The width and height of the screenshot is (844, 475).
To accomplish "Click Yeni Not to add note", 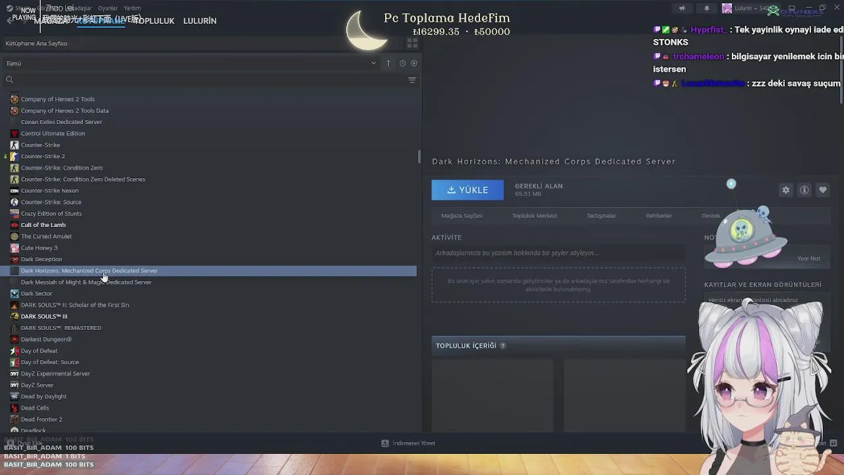I will pos(809,259).
